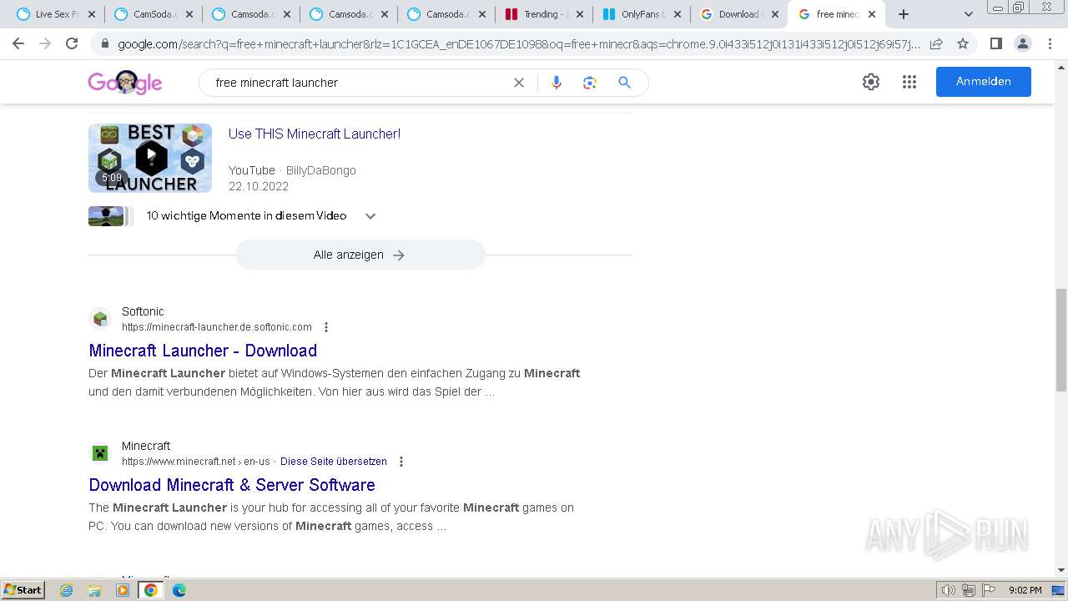The width and height of the screenshot is (1068, 601).
Task: Click the Windows Start button
Action: pyautogui.click(x=23, y=590)
